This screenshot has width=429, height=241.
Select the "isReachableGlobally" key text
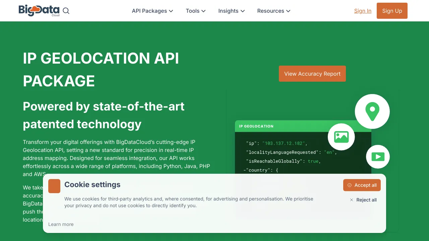coord(274,161)
